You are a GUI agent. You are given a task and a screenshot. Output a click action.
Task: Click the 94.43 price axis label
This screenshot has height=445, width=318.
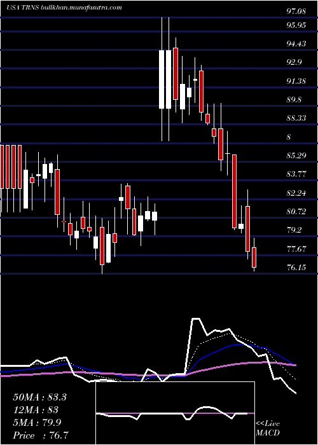[x=296, y=44]
